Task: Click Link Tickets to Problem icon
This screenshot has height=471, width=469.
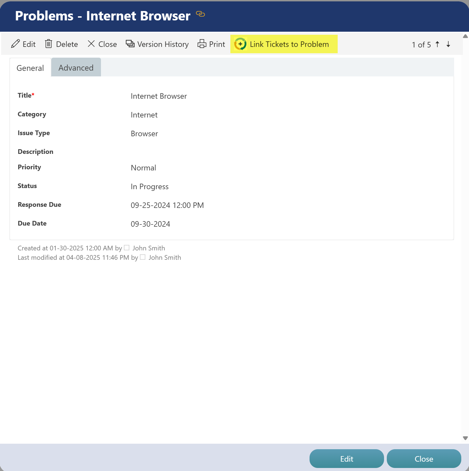Action: (x=240, y=44)
